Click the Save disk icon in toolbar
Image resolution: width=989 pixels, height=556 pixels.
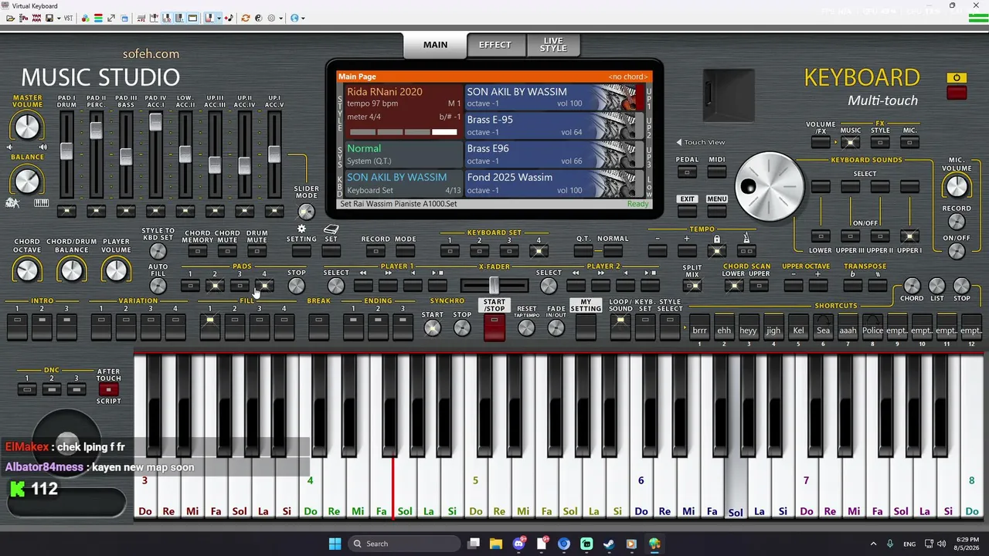coord(49,18)
